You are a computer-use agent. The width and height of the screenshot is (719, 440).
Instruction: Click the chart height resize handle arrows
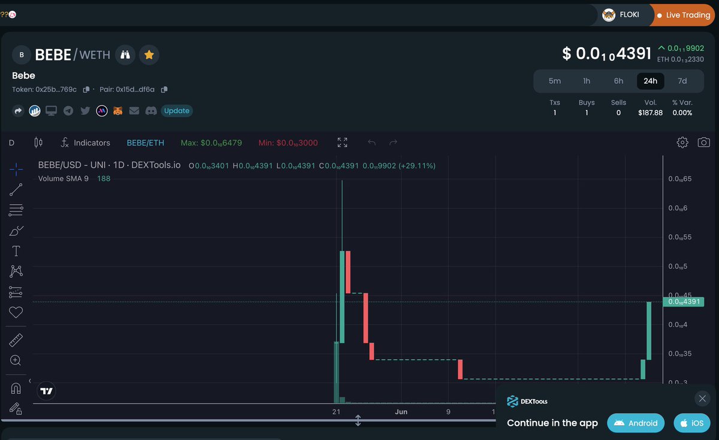click(358, 420)
